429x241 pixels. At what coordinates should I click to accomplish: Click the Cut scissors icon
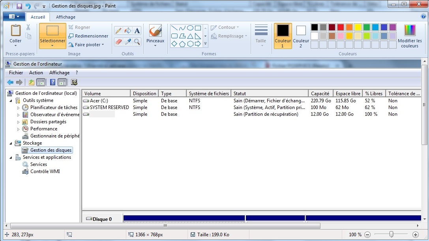28,27
